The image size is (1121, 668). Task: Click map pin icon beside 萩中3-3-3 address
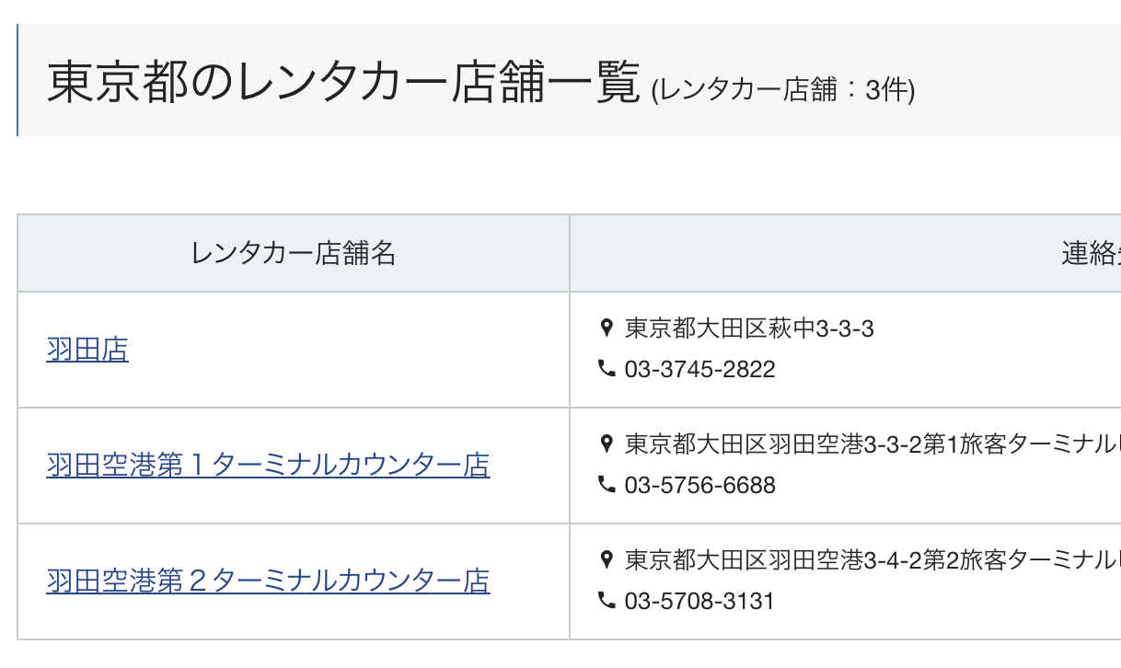tap(606, 328)
